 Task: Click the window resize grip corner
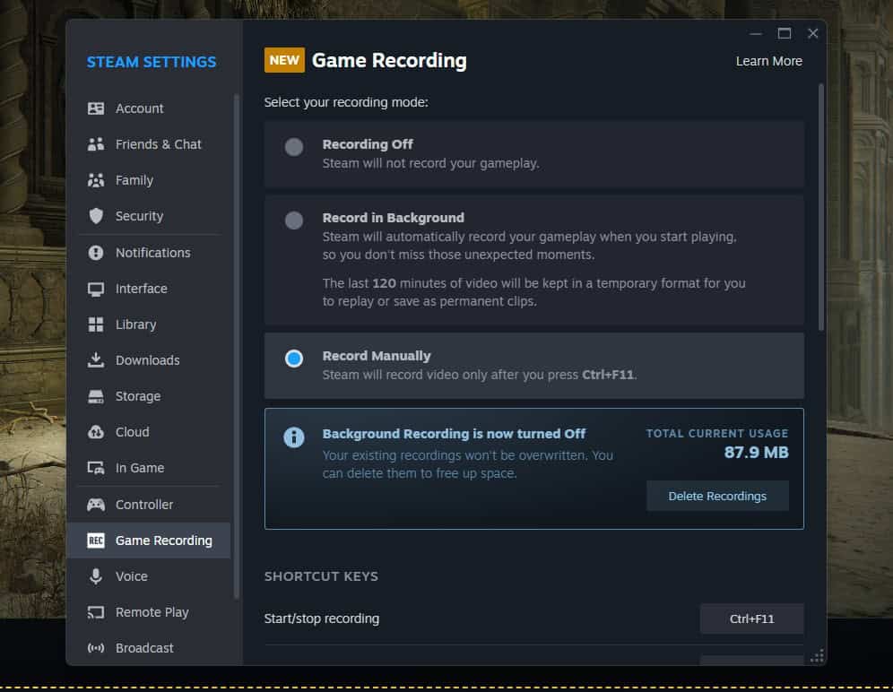point(818,657)
